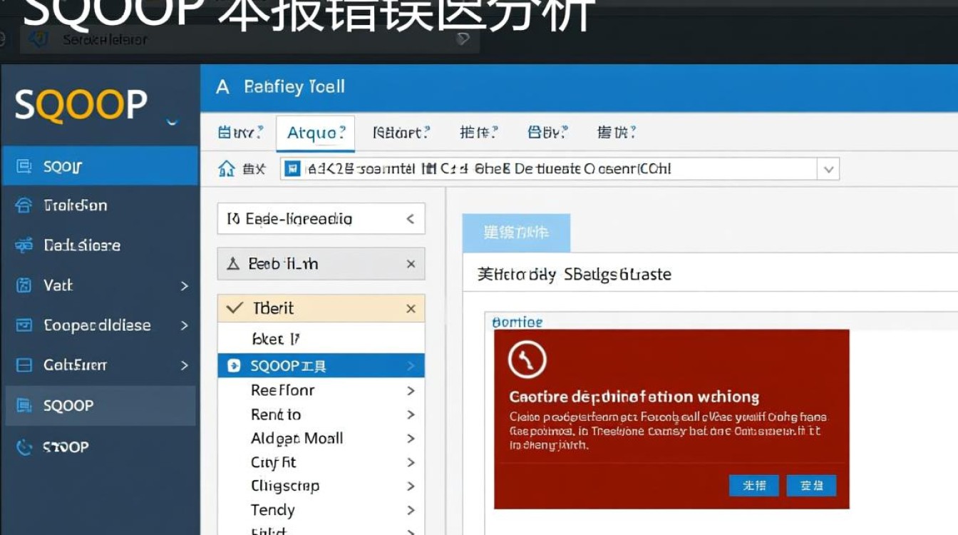Viewport: 958px width, 535px height.
Task: Select list row foket I7
Action: 321,339
